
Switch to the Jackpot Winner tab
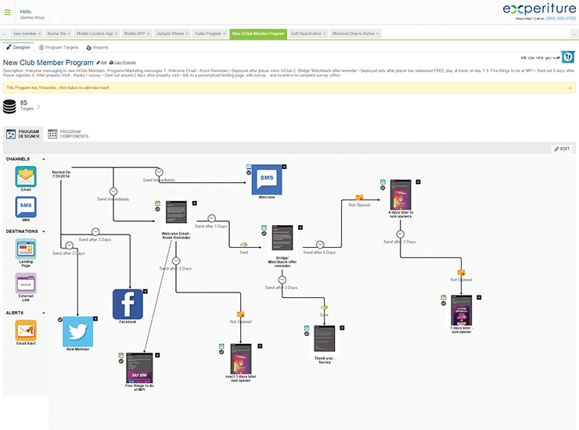pos(170,34)
